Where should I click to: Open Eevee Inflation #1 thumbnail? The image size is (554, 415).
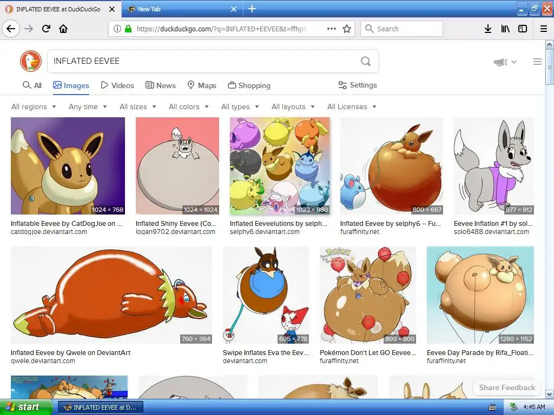[494, 166]
